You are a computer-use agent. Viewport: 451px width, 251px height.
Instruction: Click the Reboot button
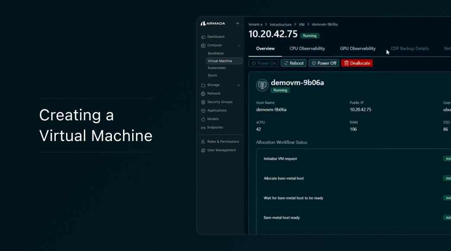click(293, 63)
